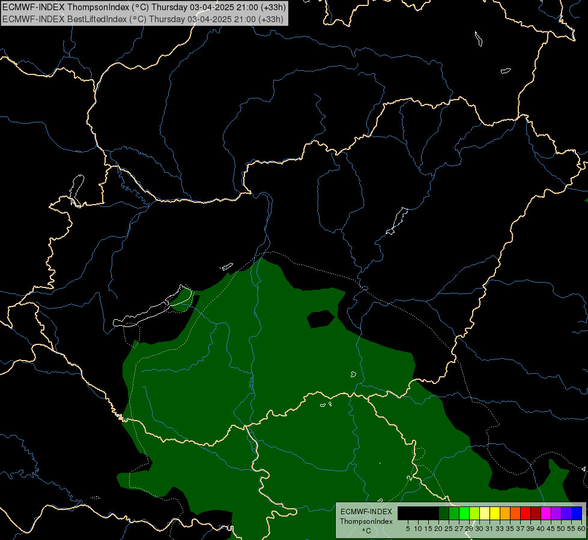The image size is (588, 540).
Task: Click the legend tick value '60'
Action: [x=581, y=529]
